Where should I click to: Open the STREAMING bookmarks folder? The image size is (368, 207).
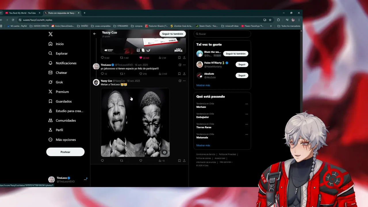pos(121,26)
